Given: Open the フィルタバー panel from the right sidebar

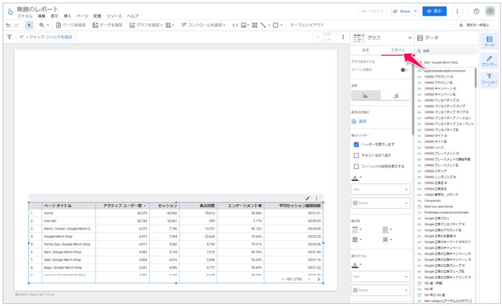Looking at the screenshot, I should (x=489, y=79).
